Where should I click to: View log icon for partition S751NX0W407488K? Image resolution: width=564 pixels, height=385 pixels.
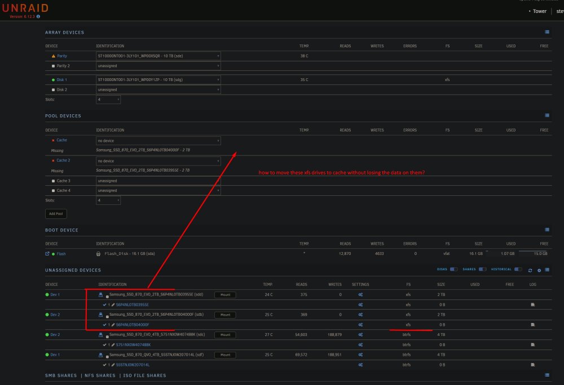pyautogui.click(x=533, y=345)
